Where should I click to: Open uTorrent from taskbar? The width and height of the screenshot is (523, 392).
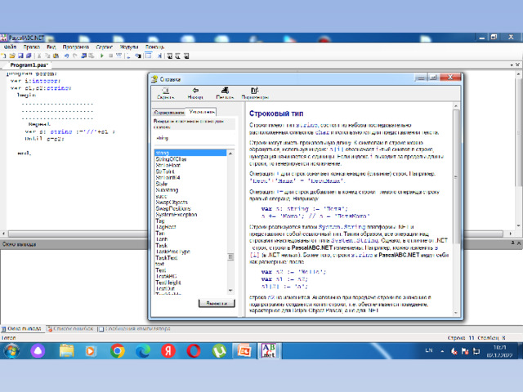(219, 351)
